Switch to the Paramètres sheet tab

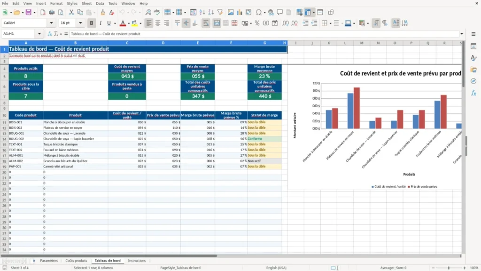coord(49,261)
